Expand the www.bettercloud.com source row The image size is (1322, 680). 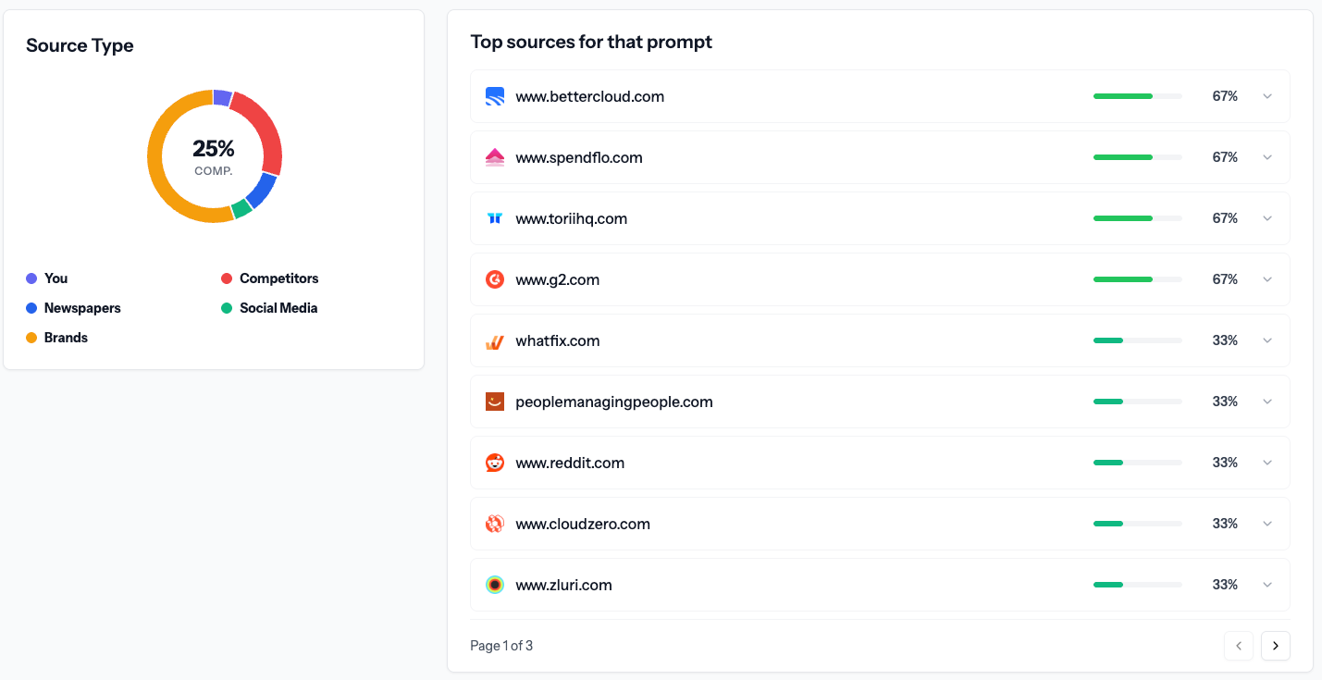point(1267,96)
